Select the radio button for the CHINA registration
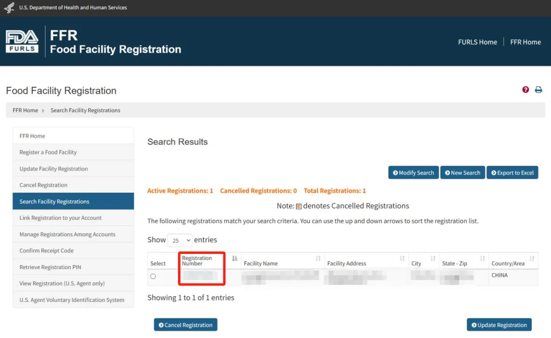Viewport: 551px width, 338px height. 153,276
